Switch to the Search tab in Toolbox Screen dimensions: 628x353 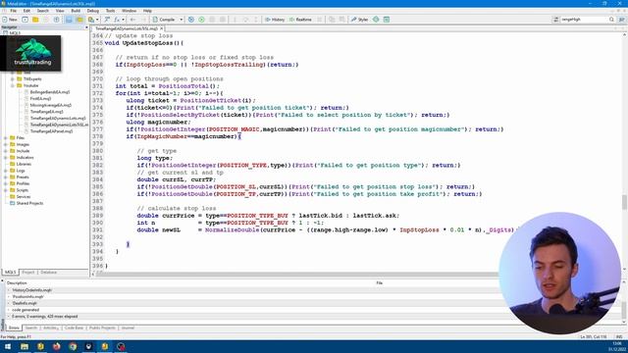[30, 328]
